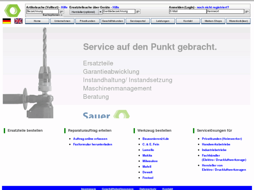
Task: Open the 'noch nicht registriert?' link
Action: (213, 7)
